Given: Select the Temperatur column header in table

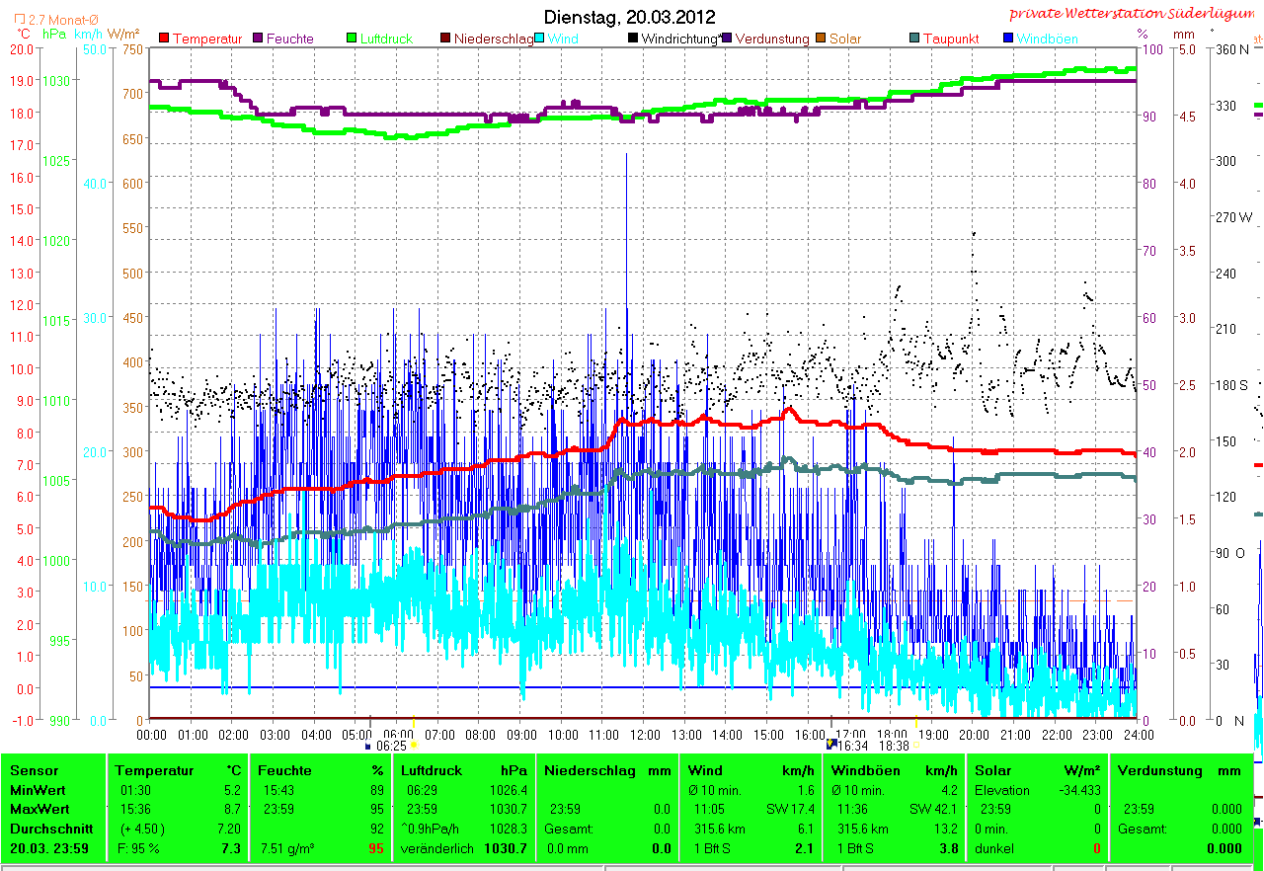Looking at the screenshot, I should [x=148, y=770].
